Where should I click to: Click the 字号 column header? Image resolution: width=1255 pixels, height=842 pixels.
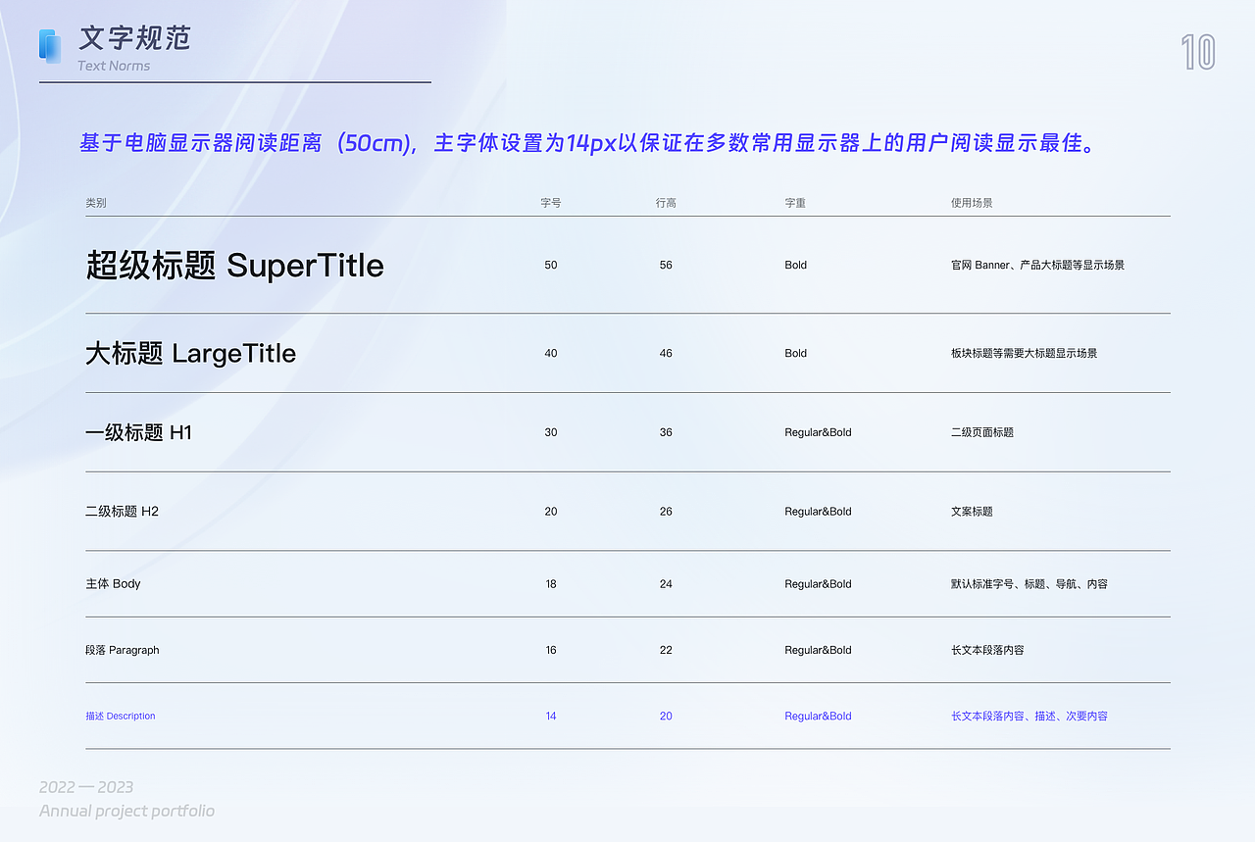(551, 203)
